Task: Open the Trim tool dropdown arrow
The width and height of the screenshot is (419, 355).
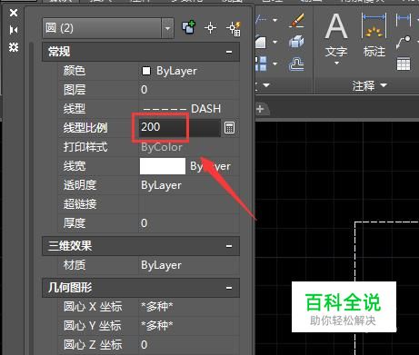Action: [x=274, y=20]
